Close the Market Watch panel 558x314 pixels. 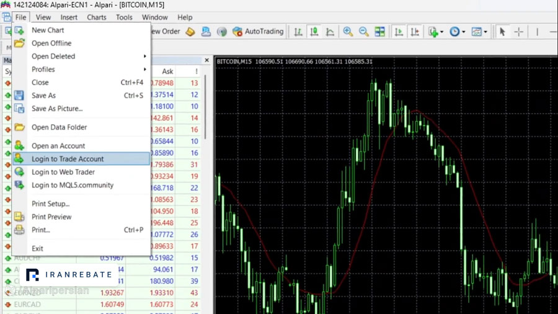[206, 61]
